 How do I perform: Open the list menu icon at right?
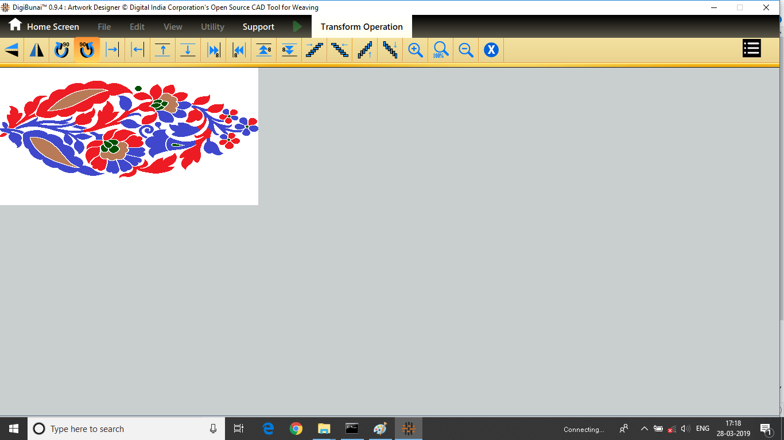(751, 49)
